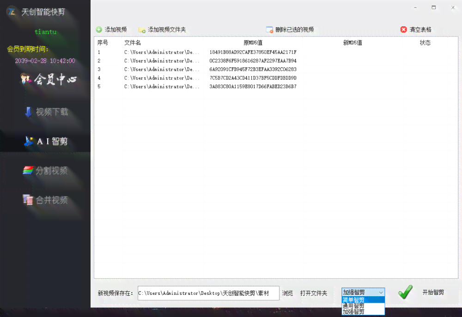This screenshot has height=317, width=462.
Task: Click MD5 value starting with 6A92091C
Action: click(x=253, y=69)
